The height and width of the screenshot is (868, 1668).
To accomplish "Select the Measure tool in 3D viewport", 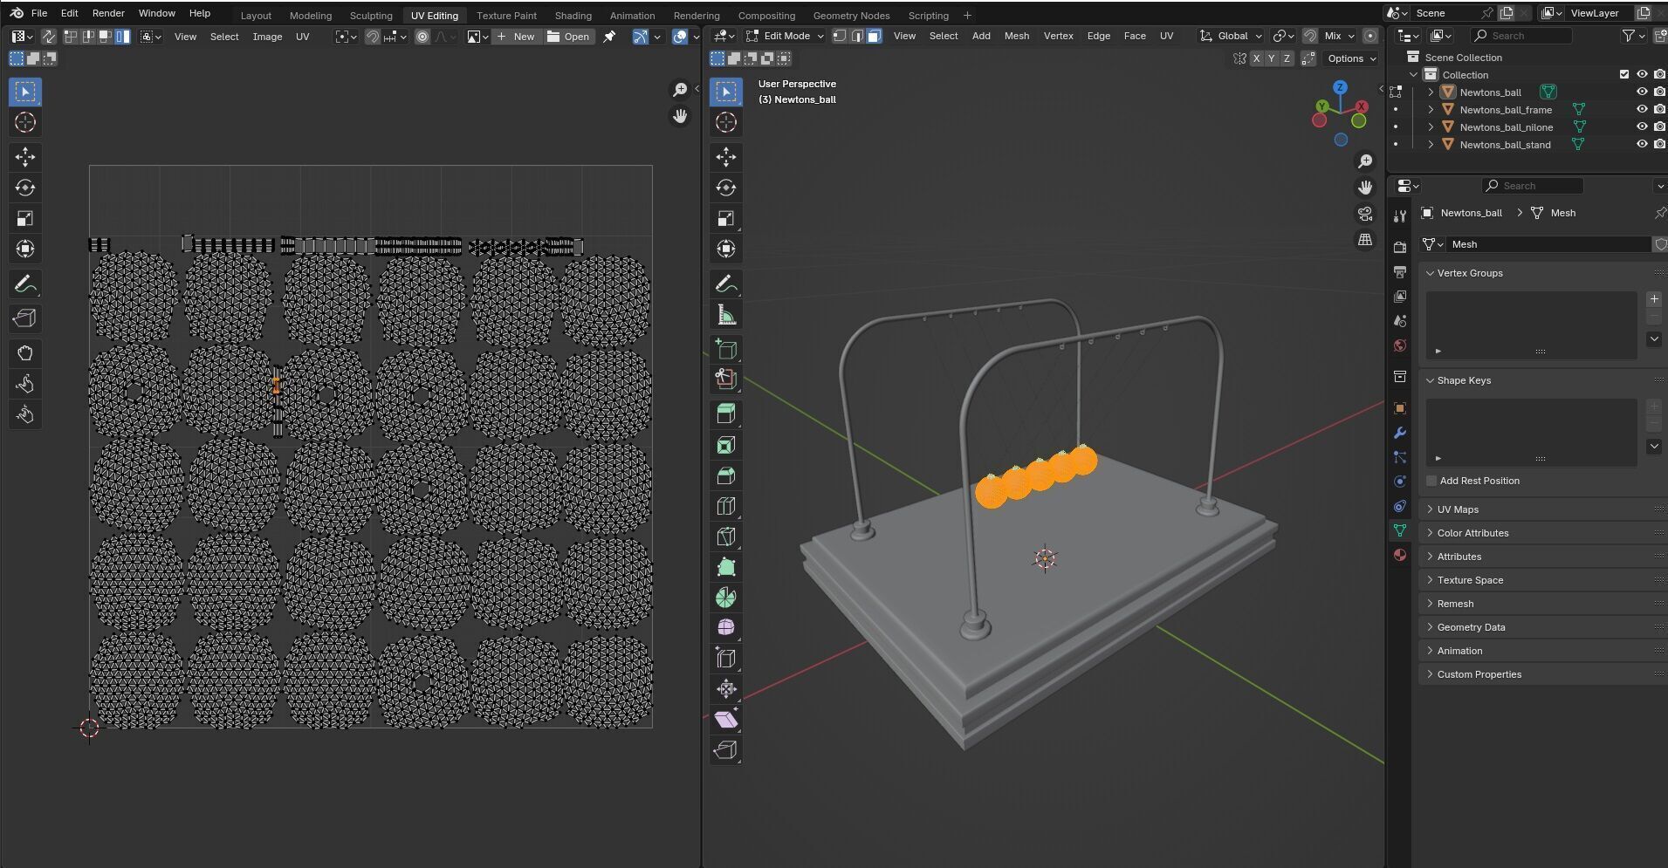I will (x=726, y=315).
